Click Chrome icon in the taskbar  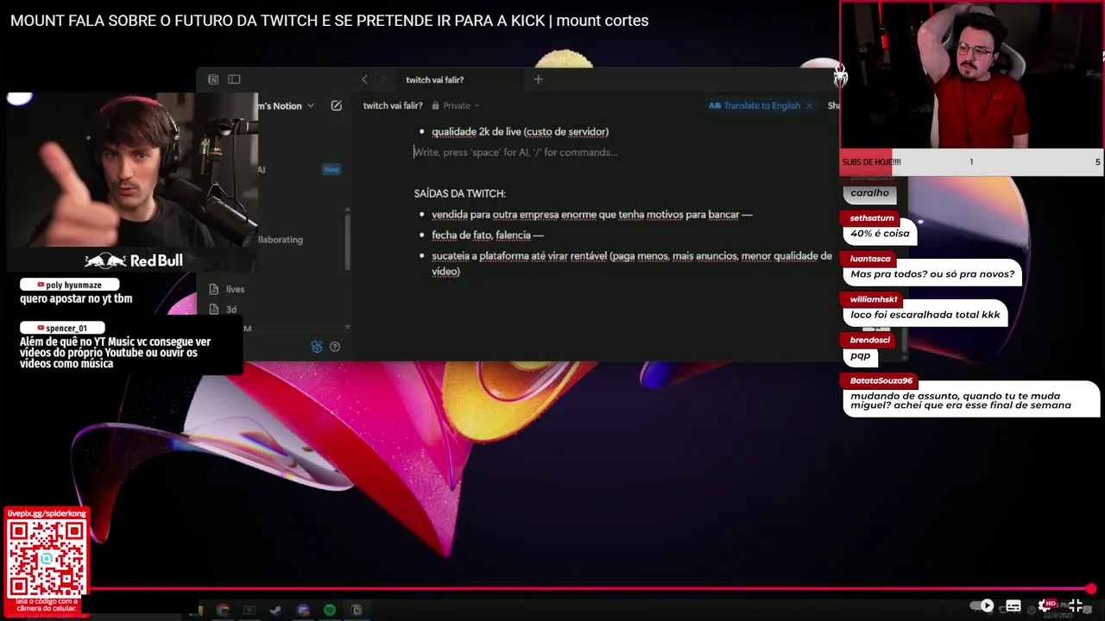pos(223,611)
